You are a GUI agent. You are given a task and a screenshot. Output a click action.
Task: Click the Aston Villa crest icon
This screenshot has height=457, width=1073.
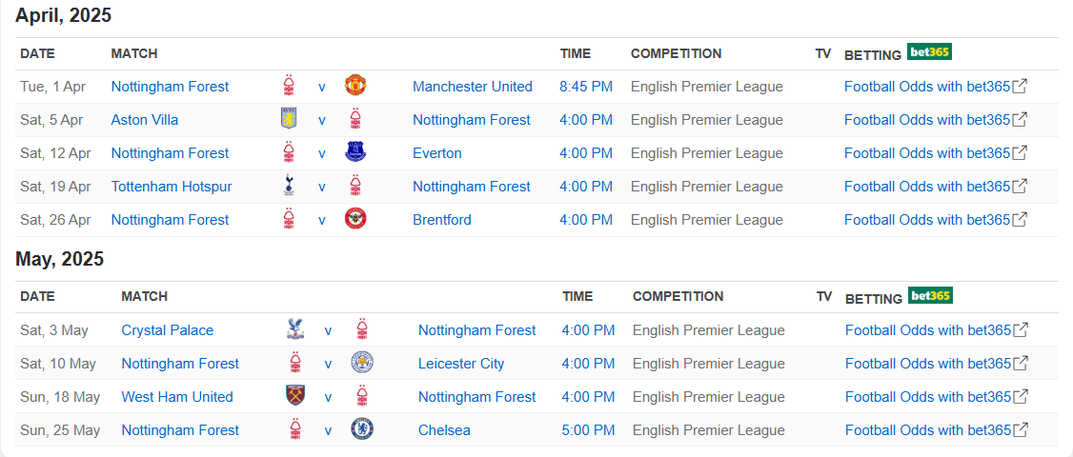tap(289, 119)
